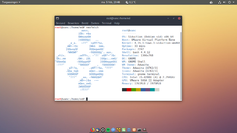This screenshot has width=237, height=133.
Task: Click the 'CPU: Intel i5-4200U' line
Action: click(148, 77)
